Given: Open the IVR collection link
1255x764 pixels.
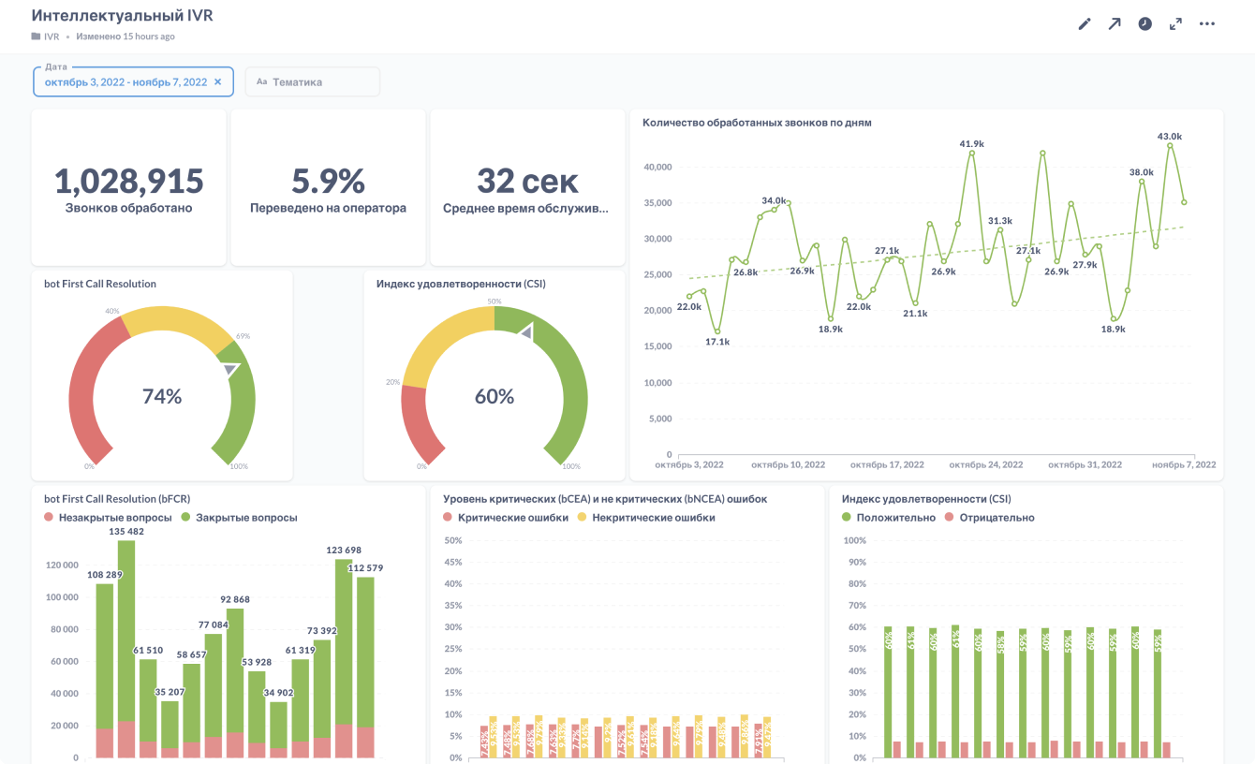Looking at the screenshot, I should point(52,37).
